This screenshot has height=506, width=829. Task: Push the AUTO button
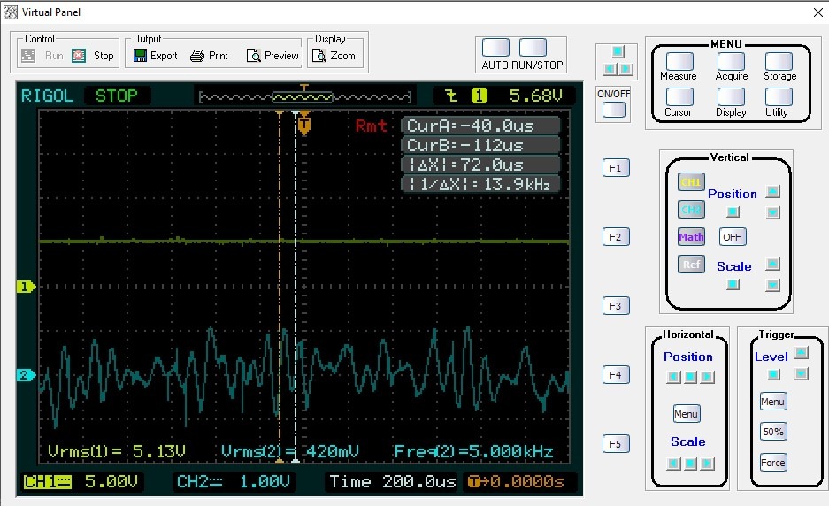click(495, 47)
